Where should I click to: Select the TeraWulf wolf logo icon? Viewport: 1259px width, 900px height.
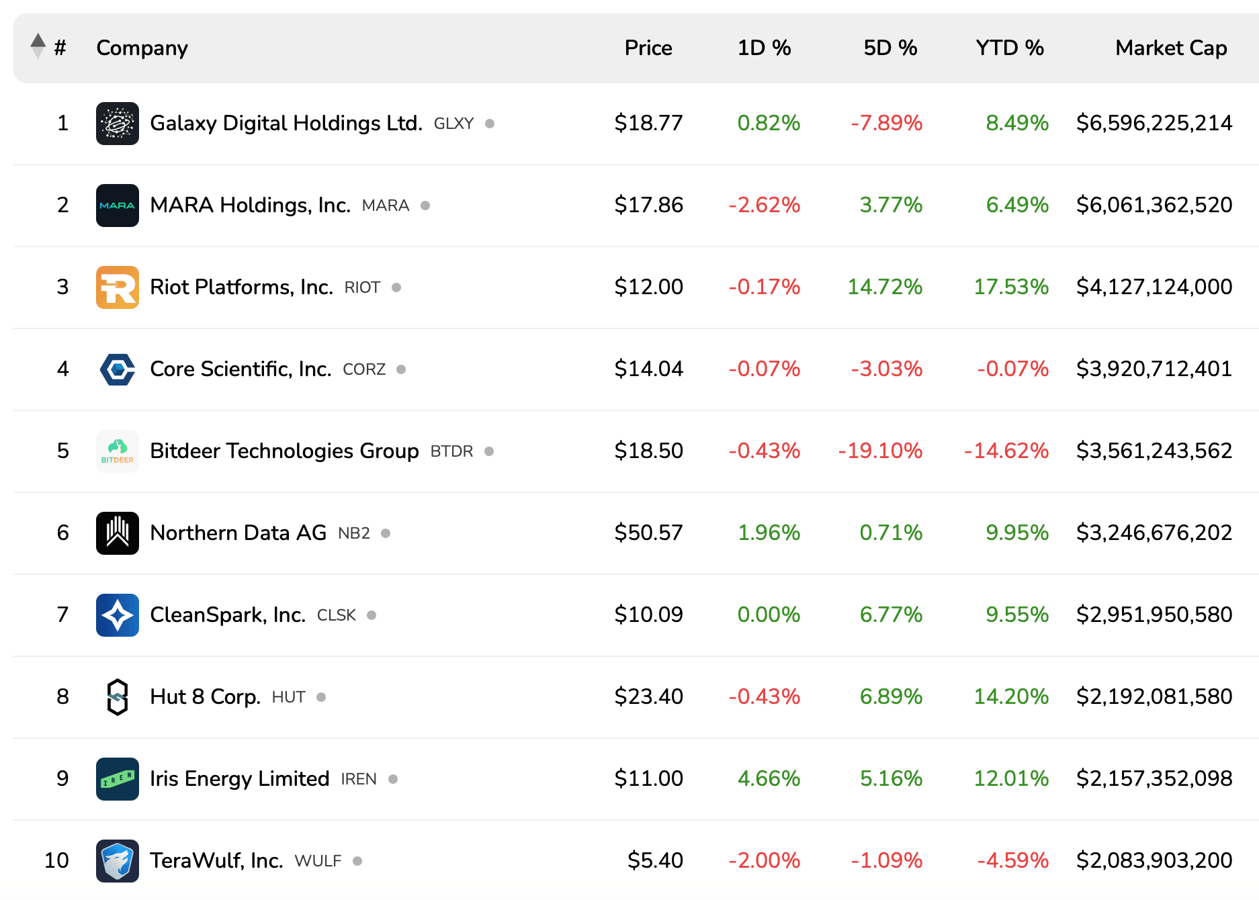(x=118, y=860)
